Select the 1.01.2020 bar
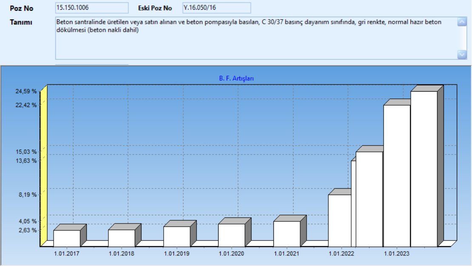 pos(231,235)
